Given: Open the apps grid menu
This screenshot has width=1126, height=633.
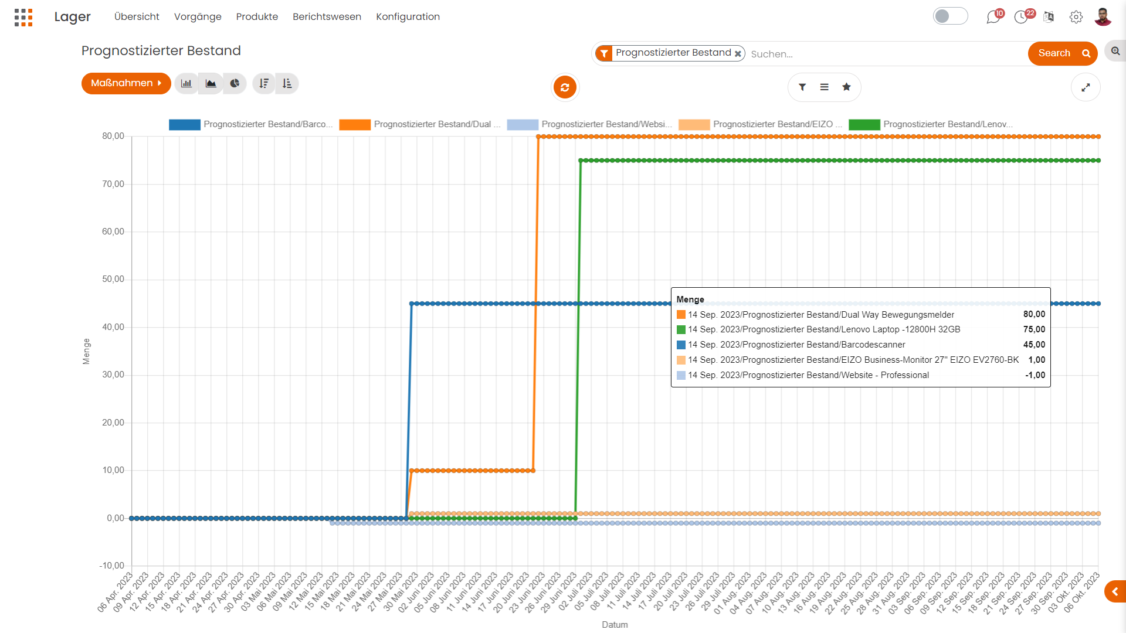Looking at the screenshot, I should coord(23,17).
